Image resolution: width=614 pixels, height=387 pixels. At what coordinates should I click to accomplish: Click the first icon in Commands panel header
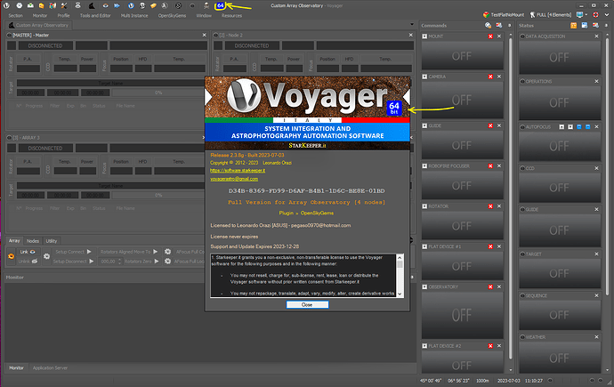[x=488, y=26]
